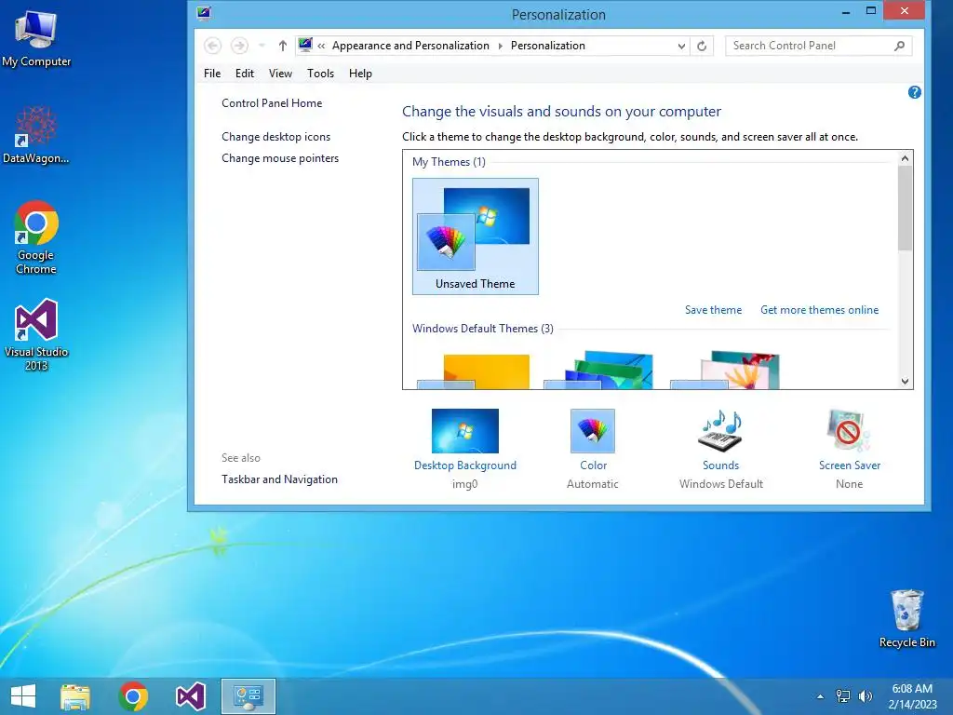Open the Color settings icon
The image size is (953, 715).
593,430
